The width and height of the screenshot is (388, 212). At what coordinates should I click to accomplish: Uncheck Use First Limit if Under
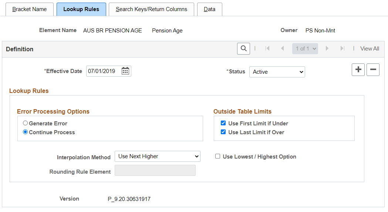tap(223, 123)
